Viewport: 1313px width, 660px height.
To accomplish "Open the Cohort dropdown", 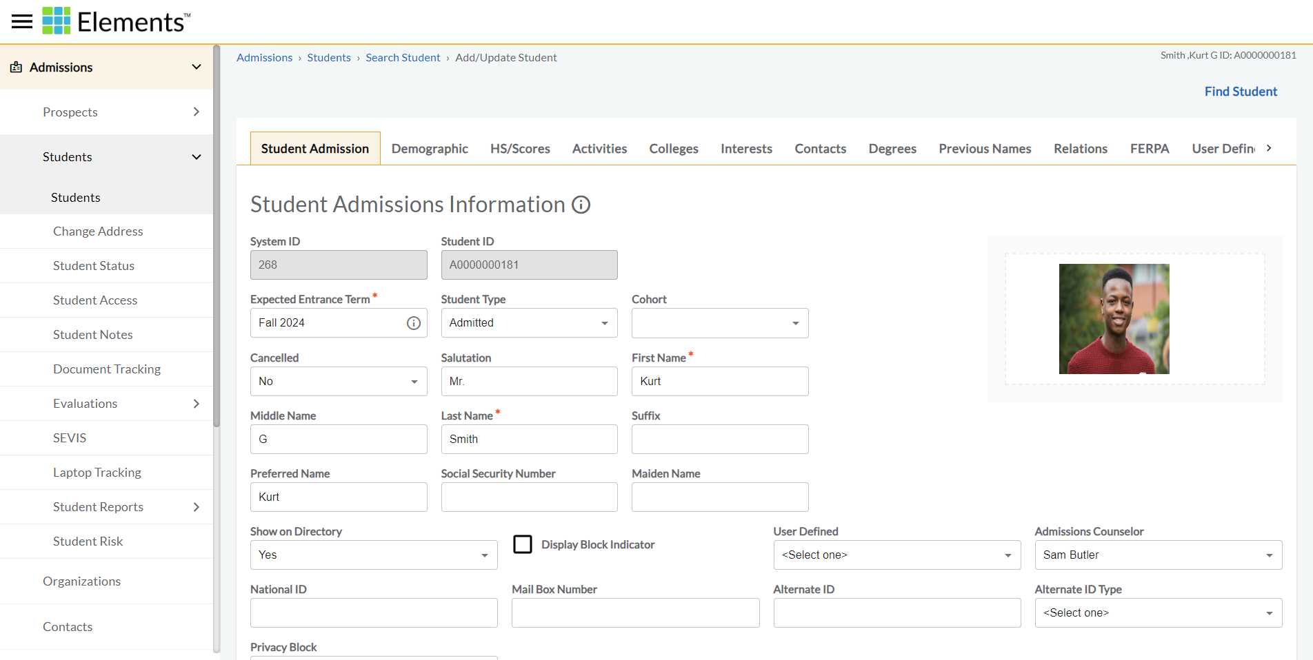I will (x=720, y=323).
